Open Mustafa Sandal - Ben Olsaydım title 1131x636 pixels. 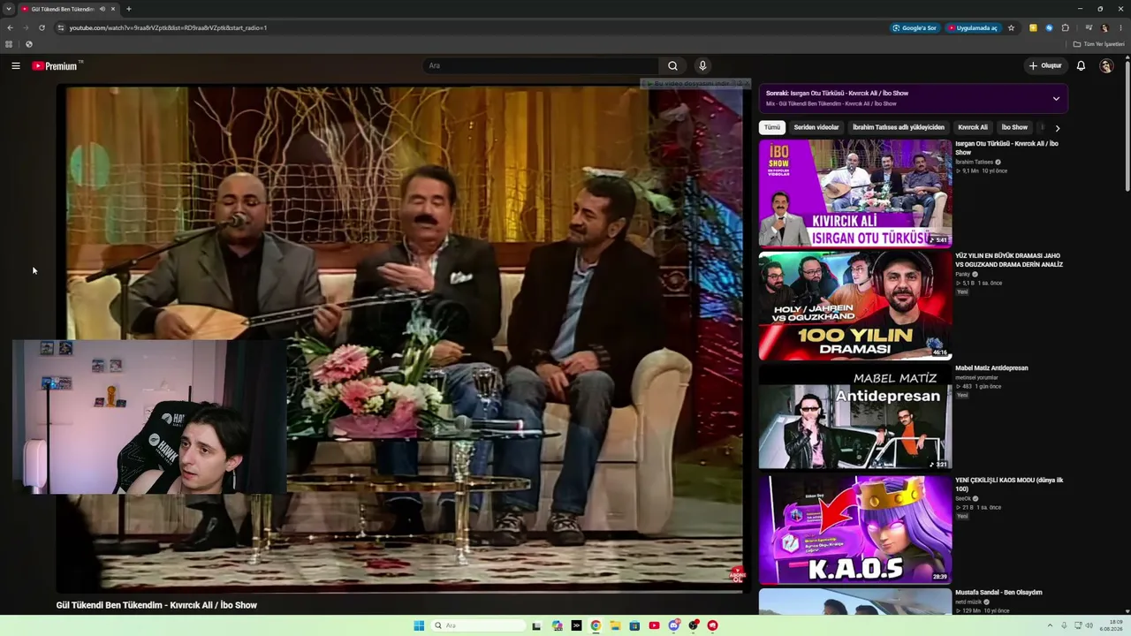pyautogui.click(x=998, y=592)
